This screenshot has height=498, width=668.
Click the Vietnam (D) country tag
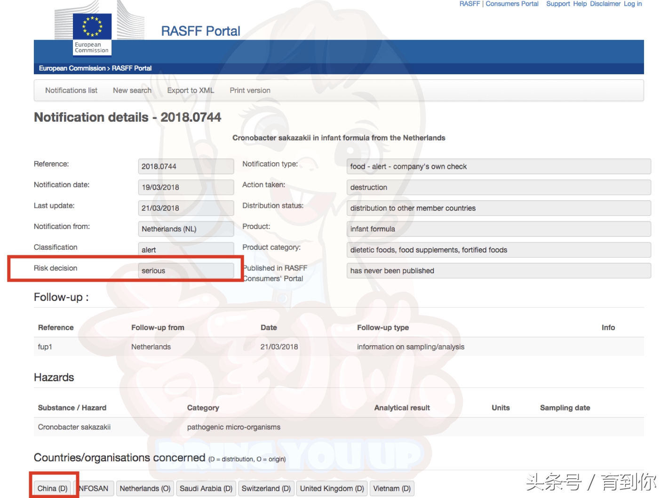(x=392, y=489)
